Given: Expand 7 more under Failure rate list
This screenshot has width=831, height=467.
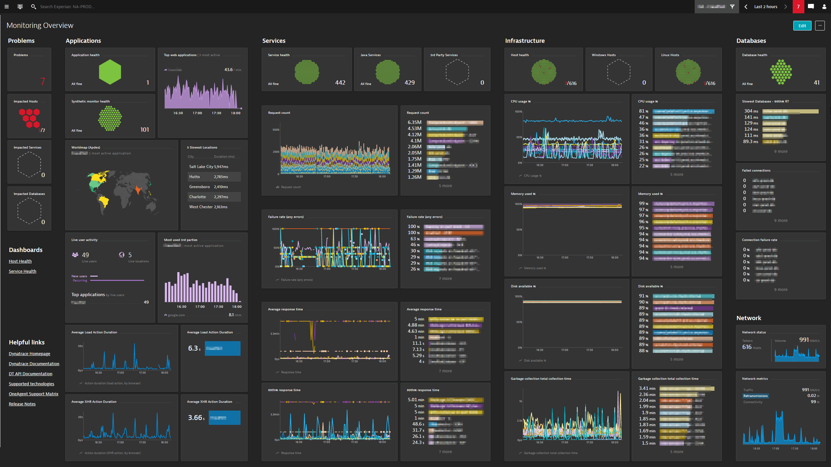Looking at the screenshot, I should [x=445, y=278].
